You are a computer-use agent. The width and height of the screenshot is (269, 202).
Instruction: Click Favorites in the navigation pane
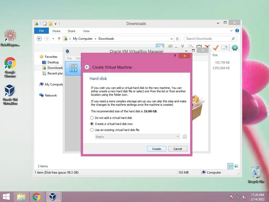click(x=51, y=57)
